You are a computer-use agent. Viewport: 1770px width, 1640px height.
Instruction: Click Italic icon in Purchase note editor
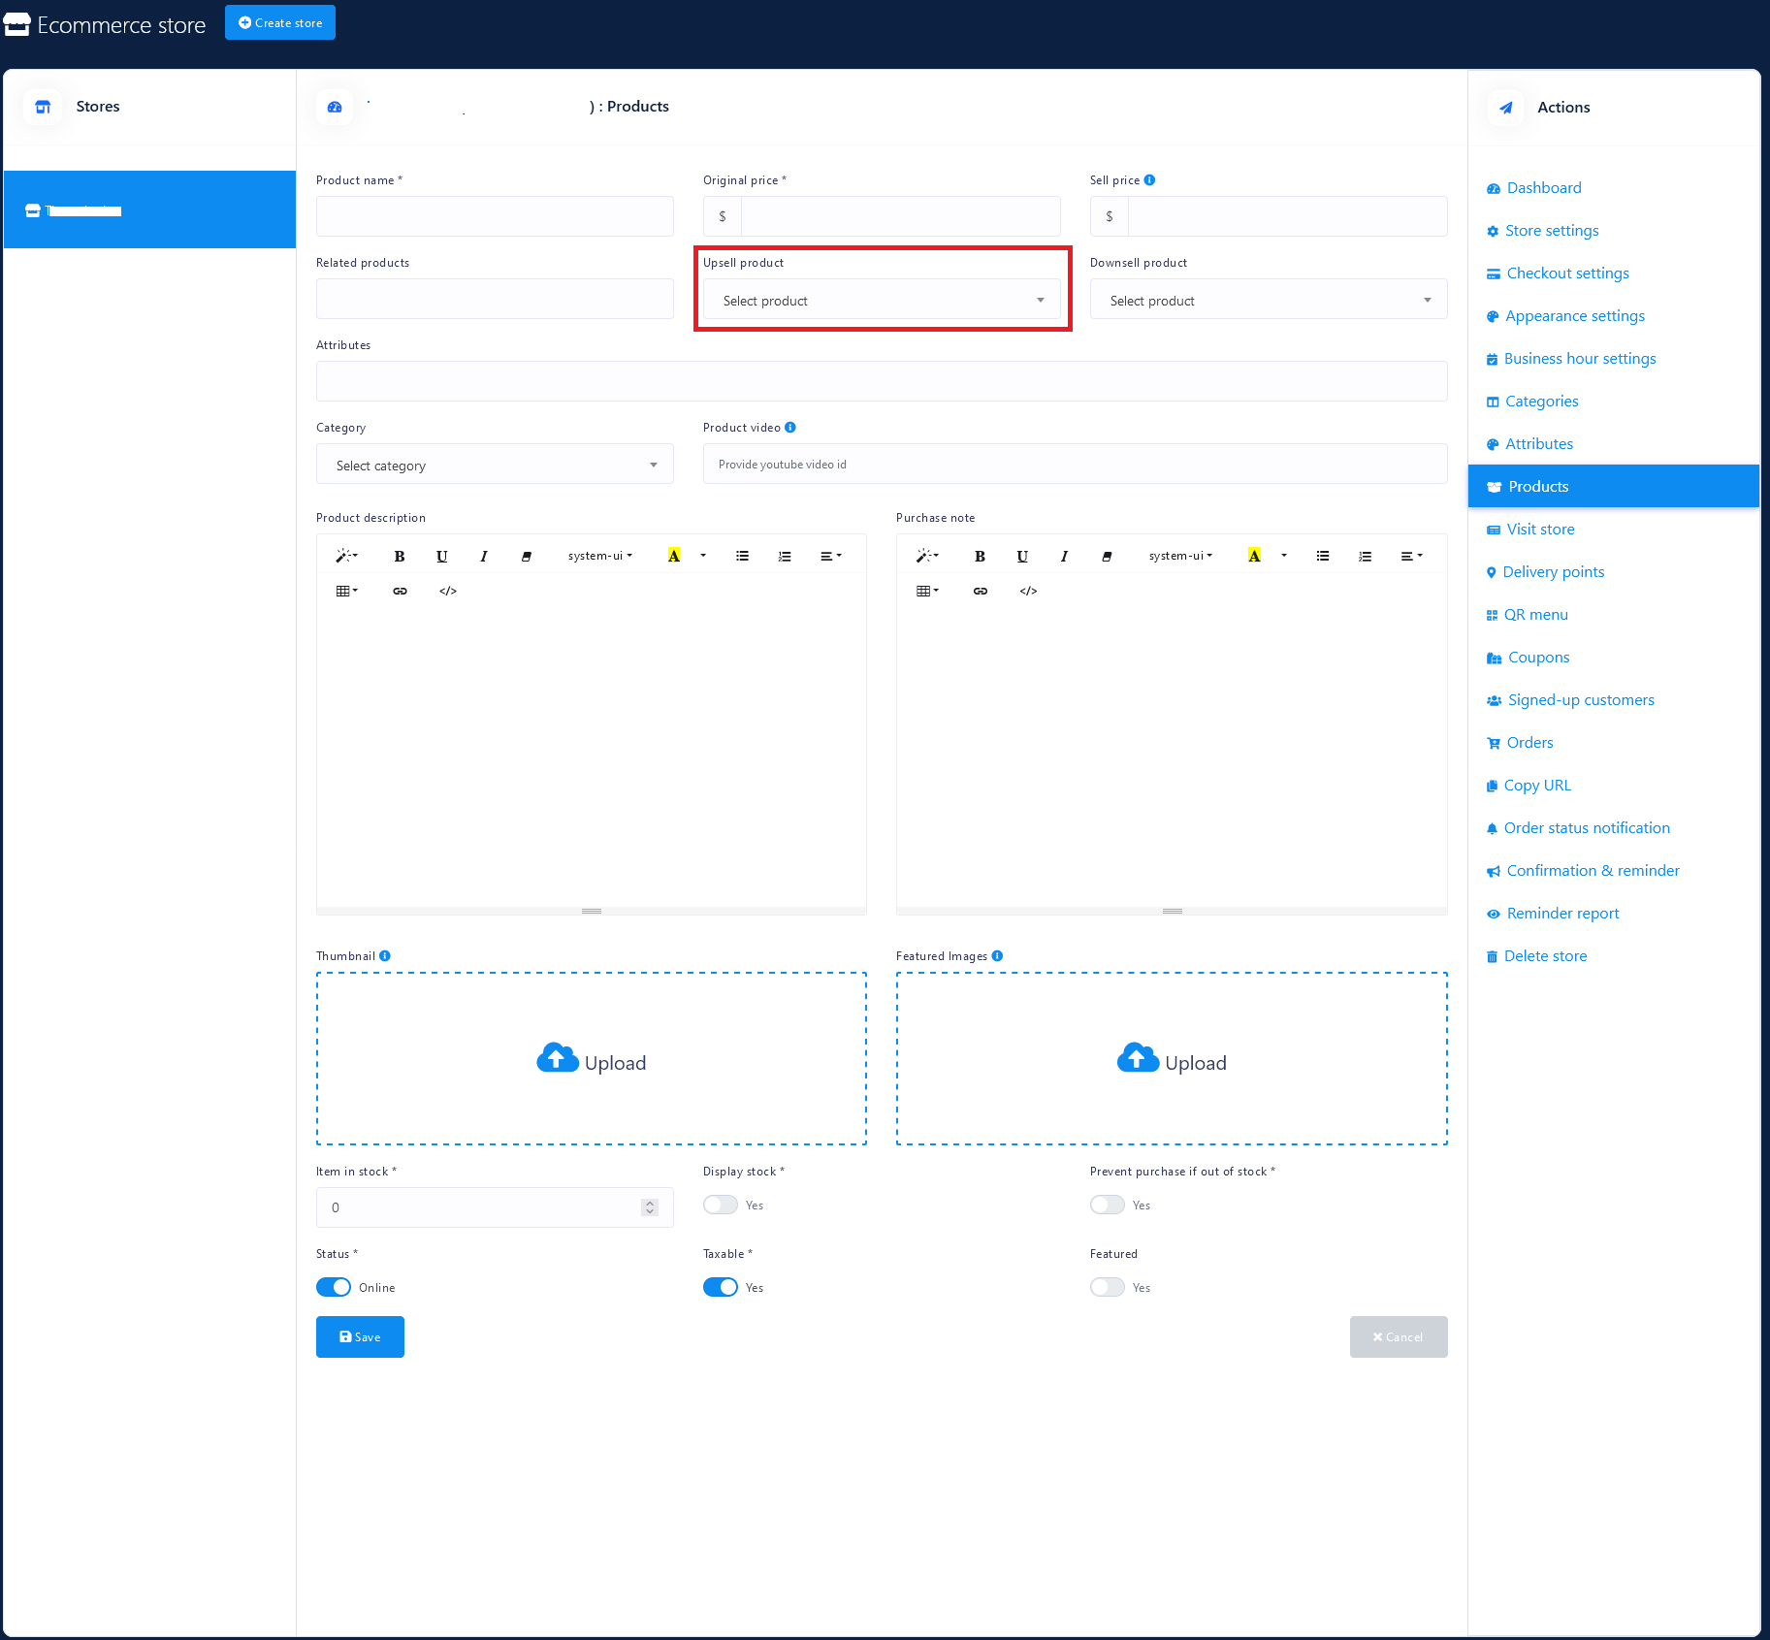coord(1064,556)
